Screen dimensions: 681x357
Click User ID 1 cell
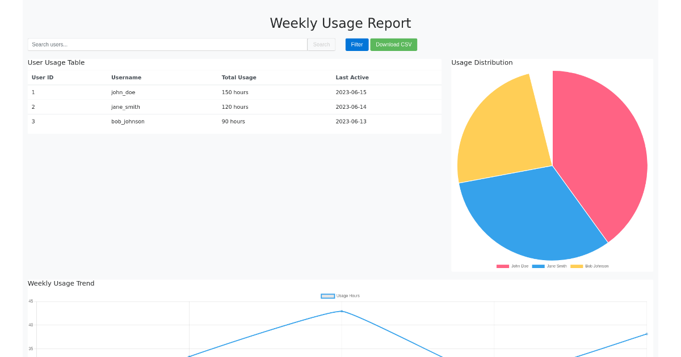pyautogui.click(x=33, y=92)
